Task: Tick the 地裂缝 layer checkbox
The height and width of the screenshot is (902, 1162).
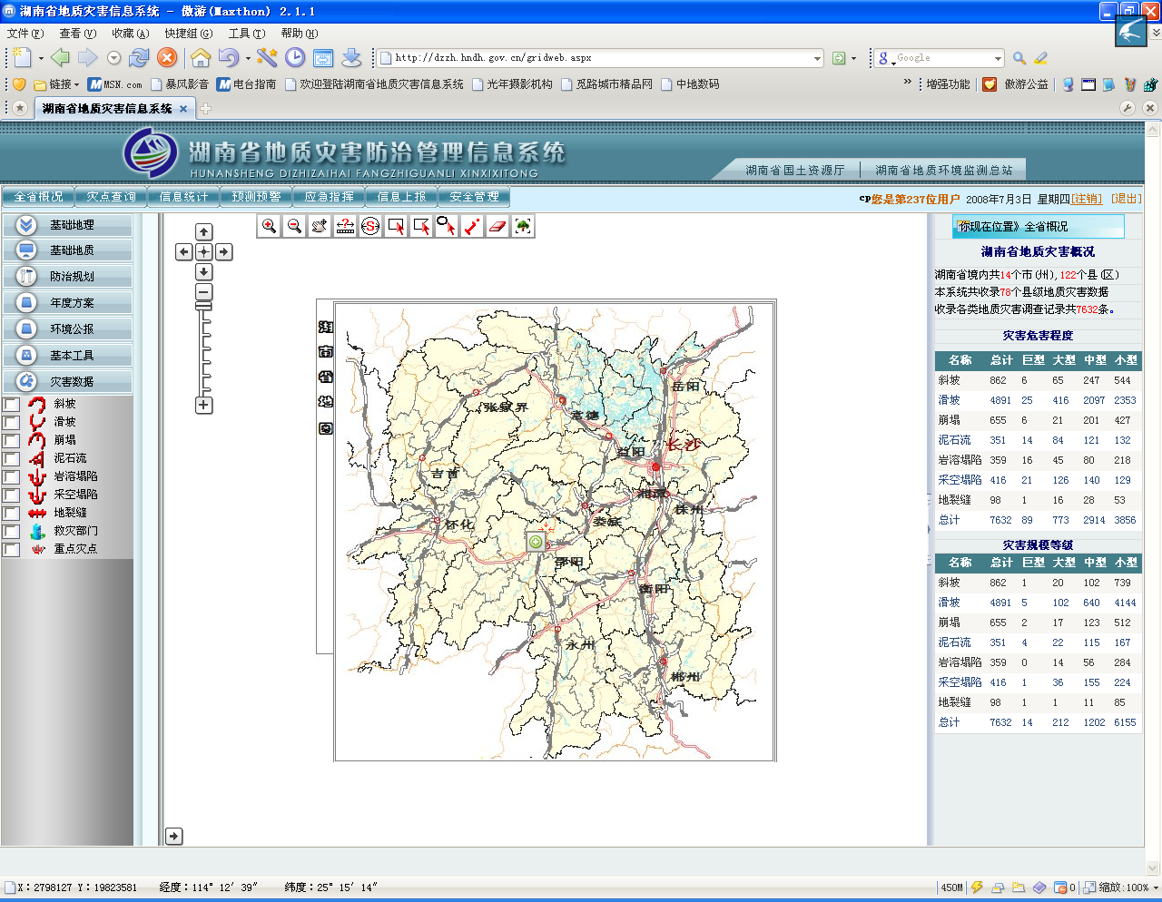Action: pos(12,514)
